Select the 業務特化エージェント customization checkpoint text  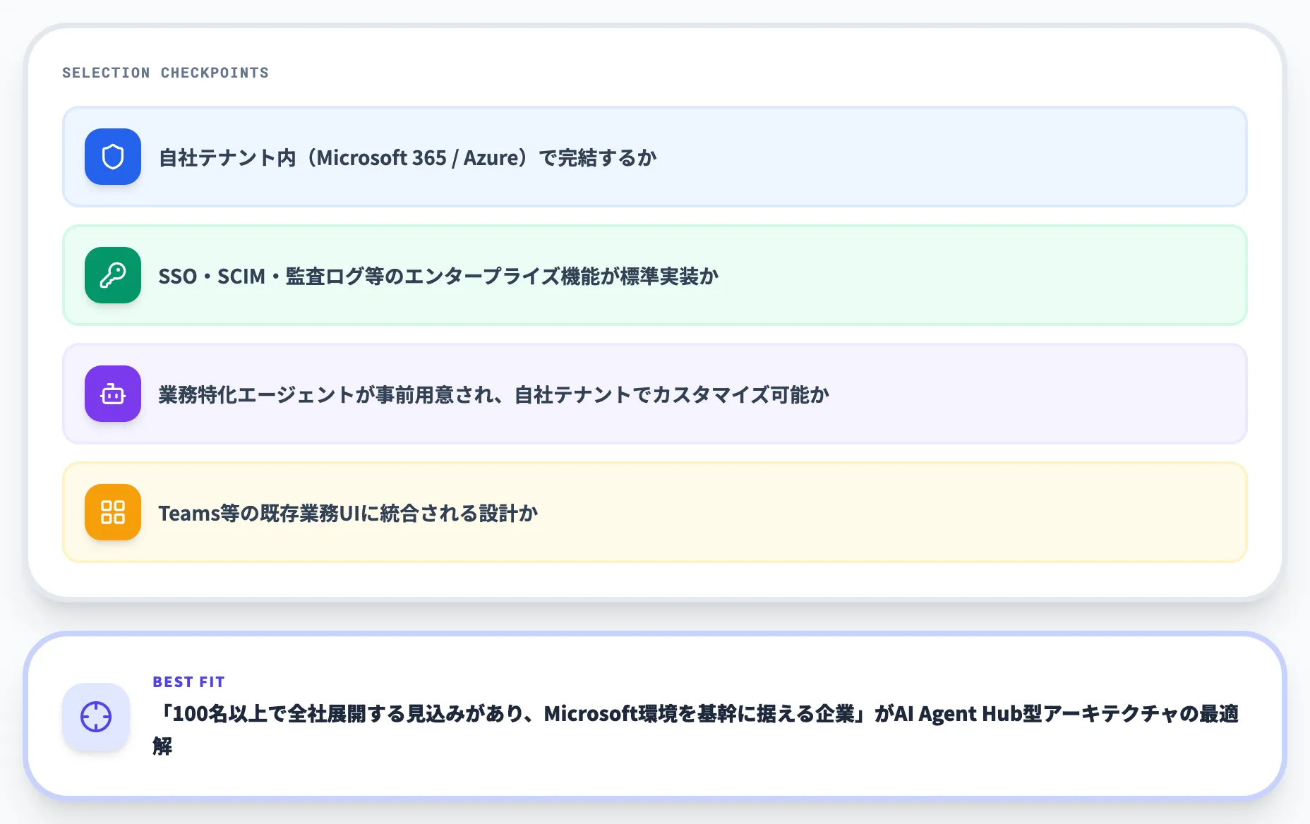click(493, 394)
